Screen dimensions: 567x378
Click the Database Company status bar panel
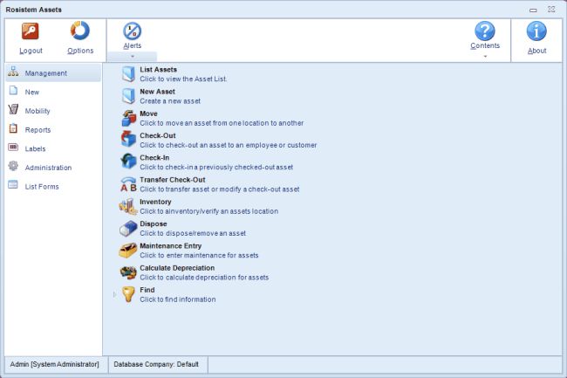tap(157, 363)
